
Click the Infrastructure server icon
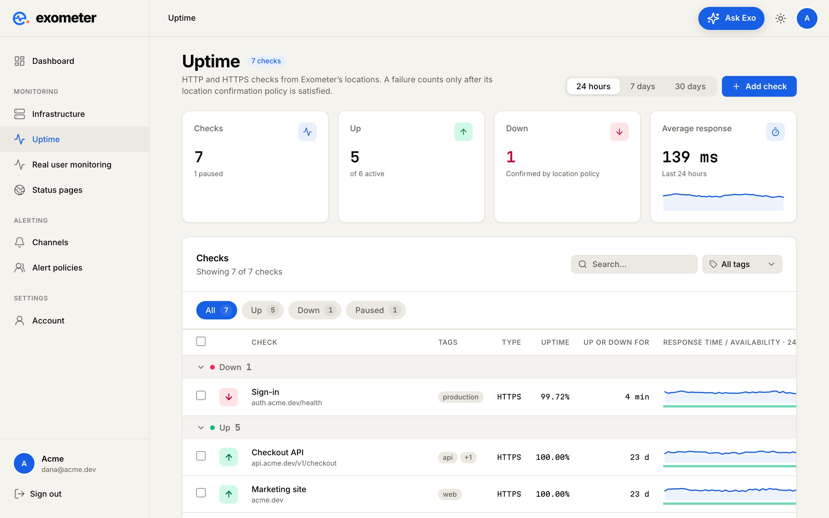coord(20,114)
